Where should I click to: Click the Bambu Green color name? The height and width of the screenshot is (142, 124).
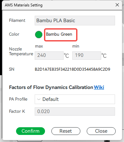pos(59,34)
